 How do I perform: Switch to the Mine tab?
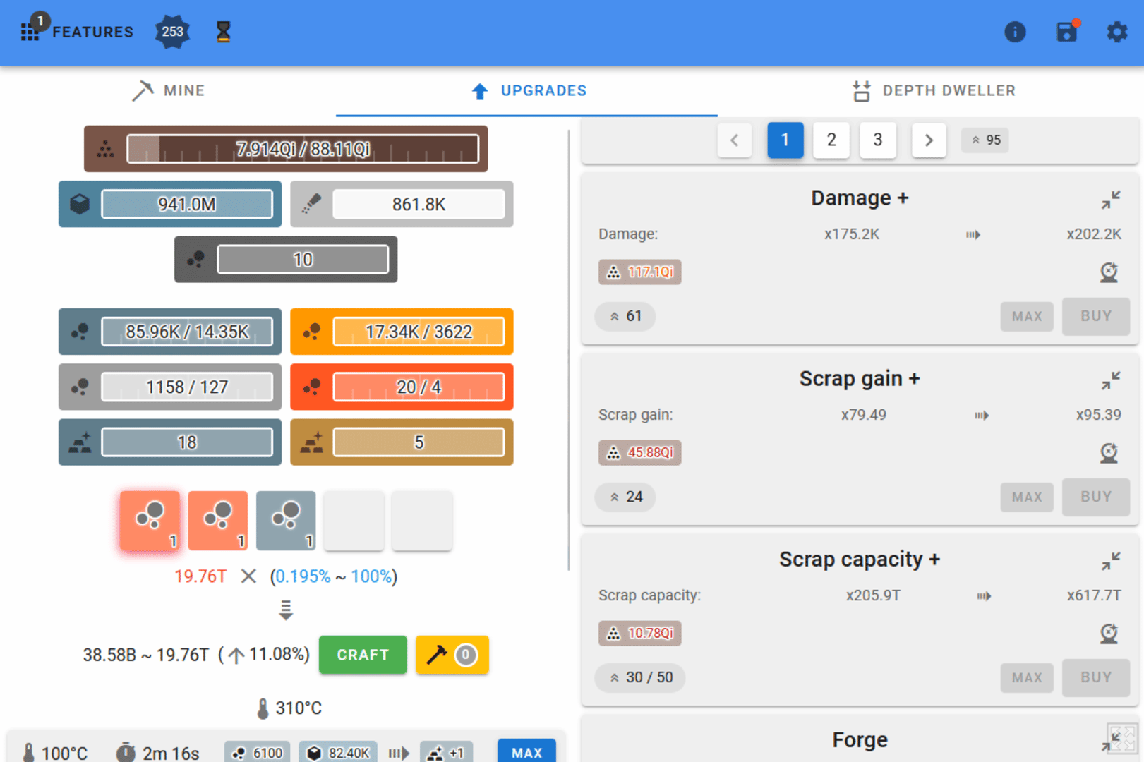tap(169, 90)
